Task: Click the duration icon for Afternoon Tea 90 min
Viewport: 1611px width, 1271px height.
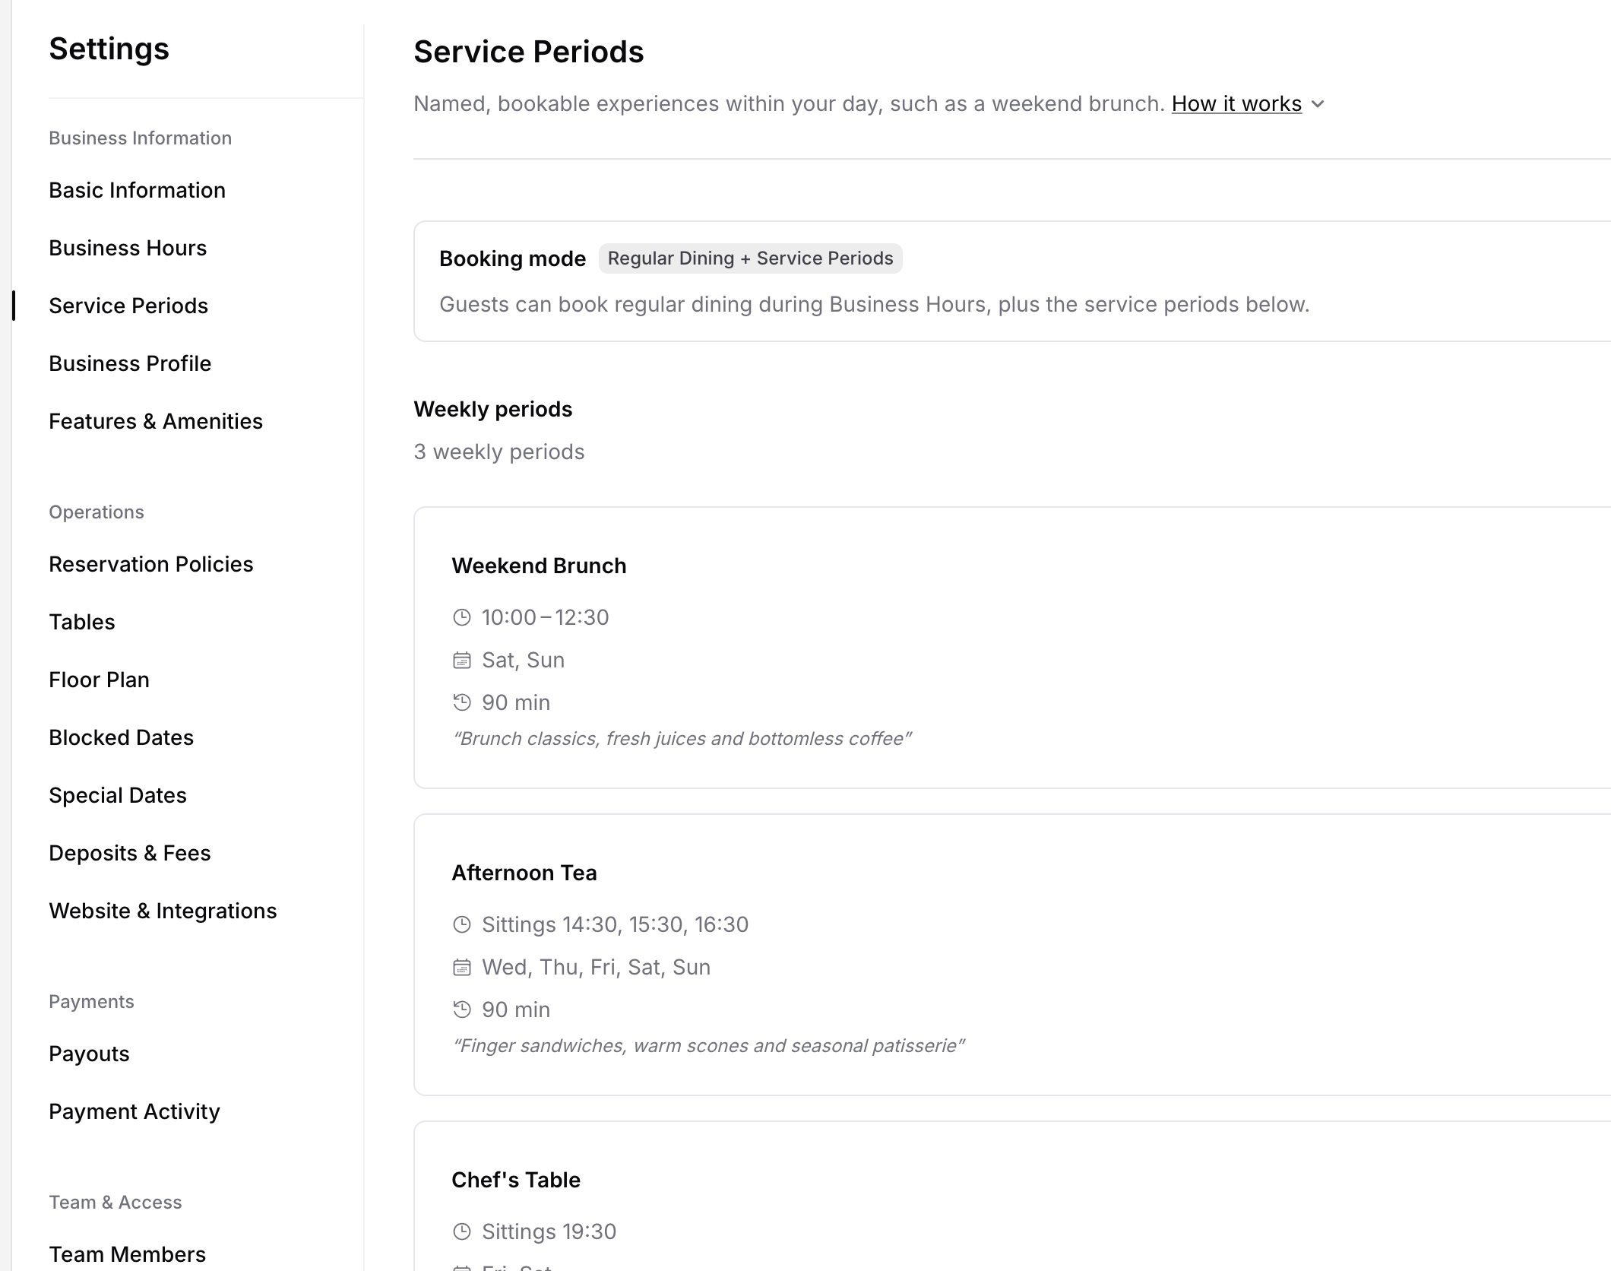Action: point(462,1010)
